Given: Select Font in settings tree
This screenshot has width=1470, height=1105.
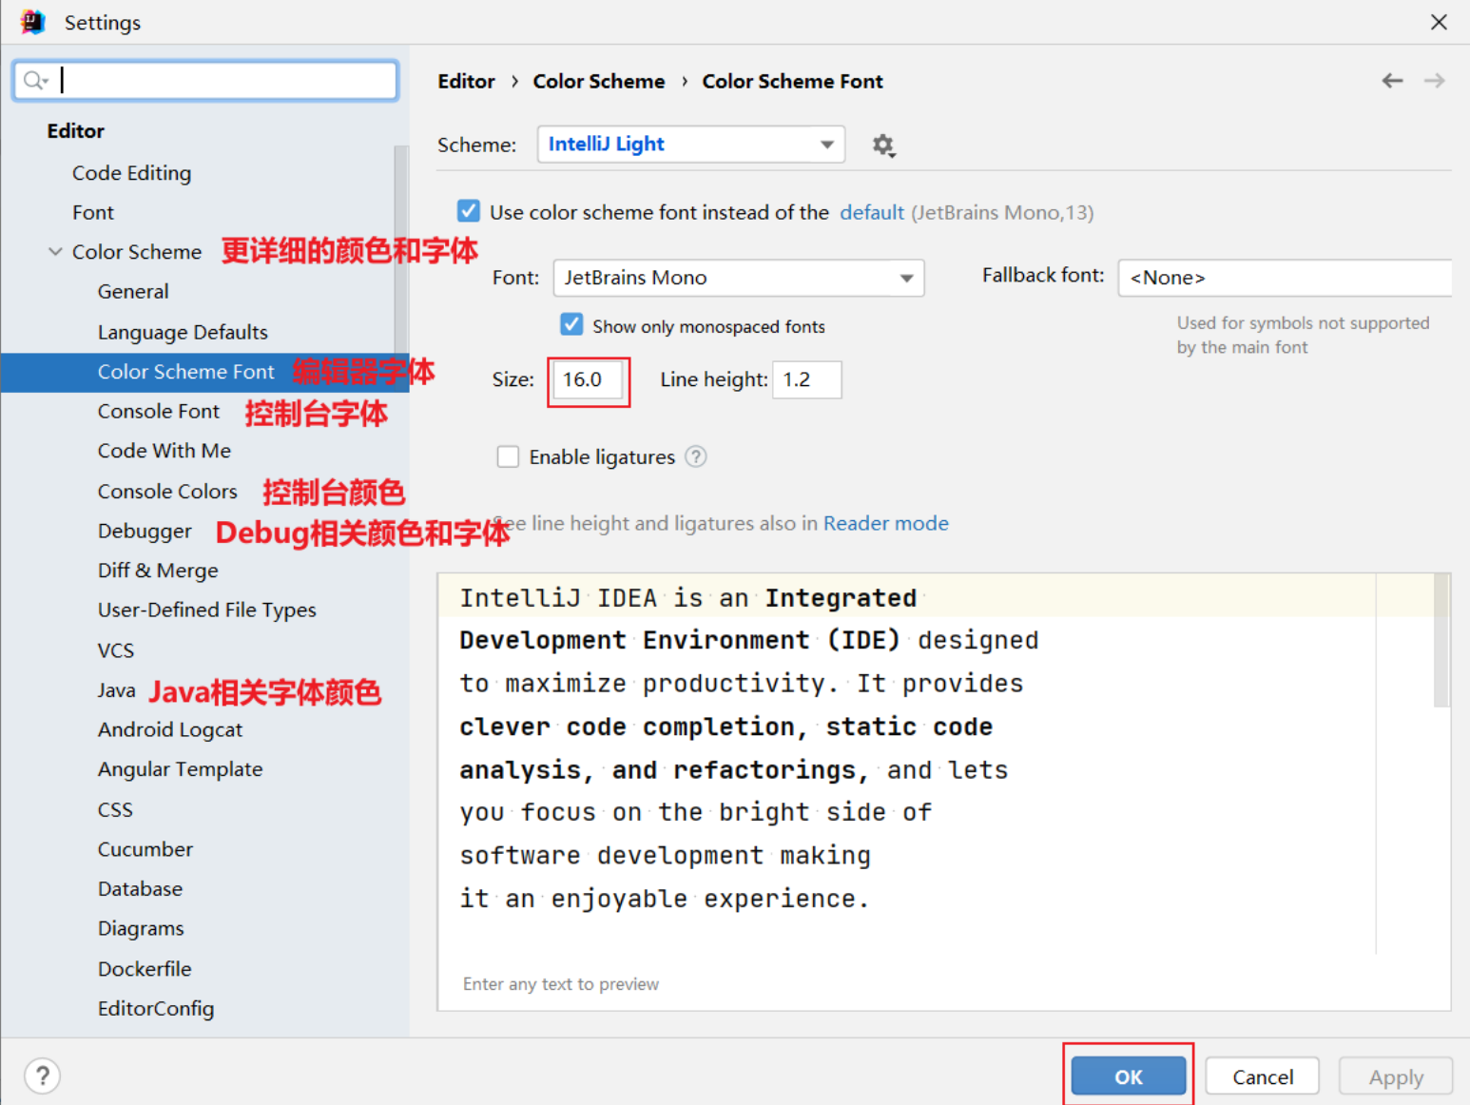Looking at the screenshot, I should (x=93, y=212).
